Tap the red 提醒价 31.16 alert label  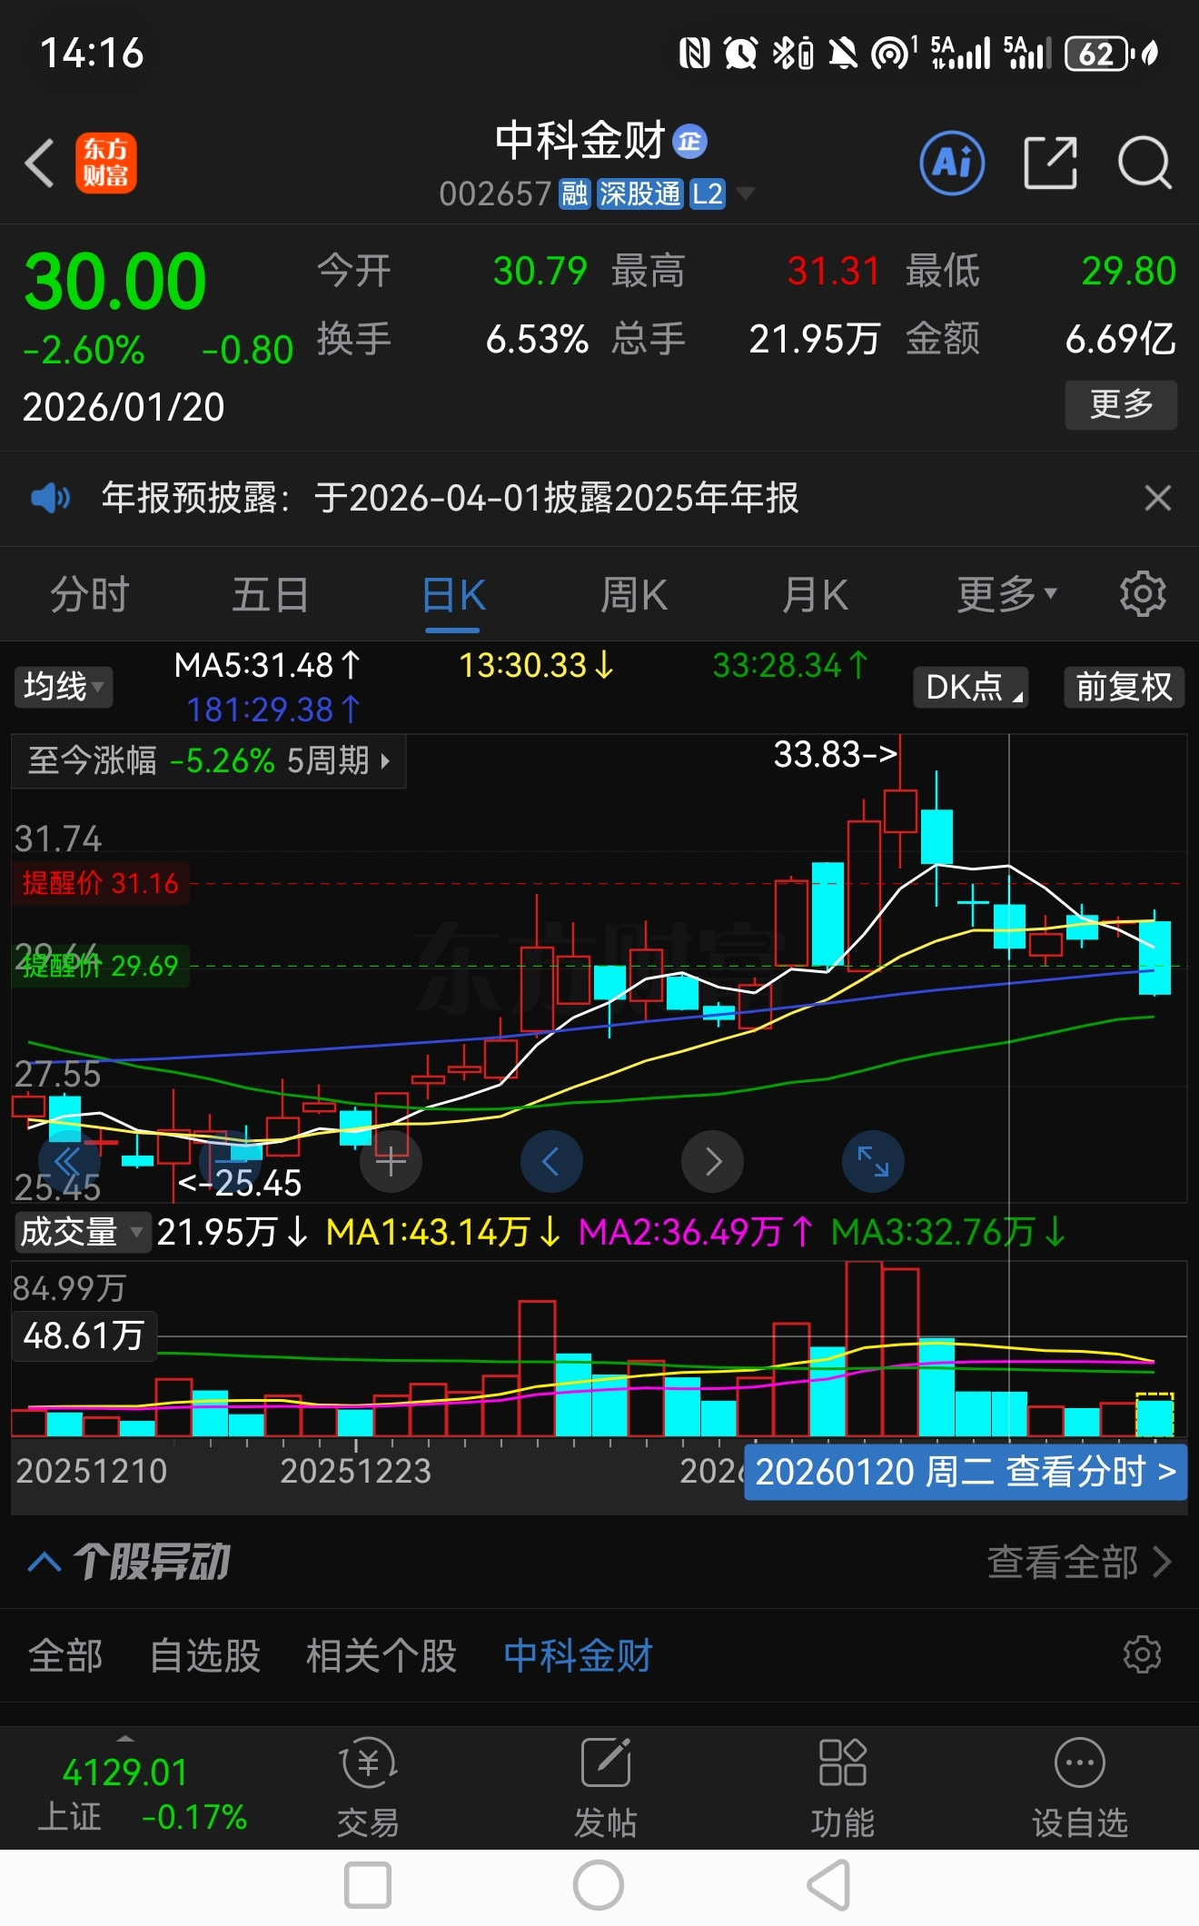[x=100, y=883]
